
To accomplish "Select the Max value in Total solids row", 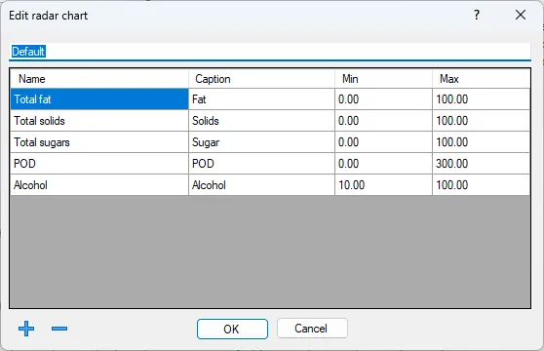I will coord(482,121).
